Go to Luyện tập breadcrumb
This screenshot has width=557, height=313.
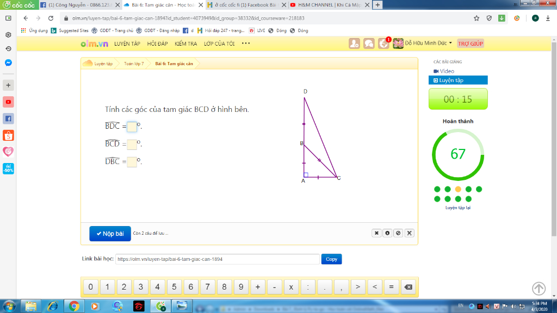(103, 64)
